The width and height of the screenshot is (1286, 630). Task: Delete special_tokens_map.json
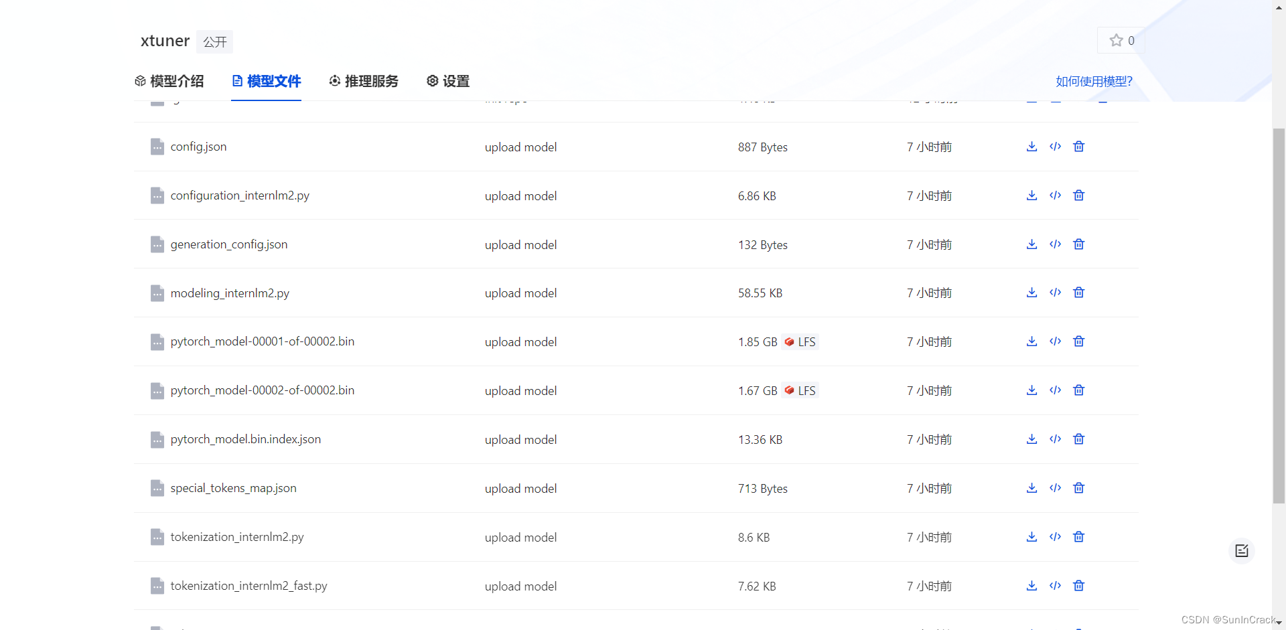pyautogui.click(x=1079, y=488)
